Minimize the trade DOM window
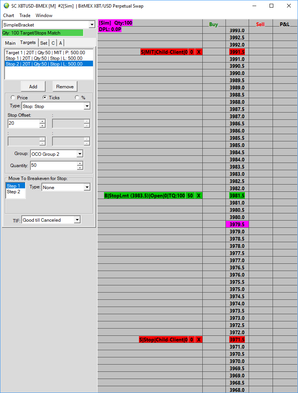 [x=254, y=6]
